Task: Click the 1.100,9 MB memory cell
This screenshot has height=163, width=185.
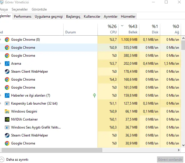Action: (129, 40)
